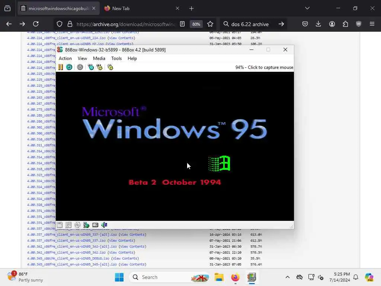Click the search go arrow
381x286 pixels.
coord(281,24)
